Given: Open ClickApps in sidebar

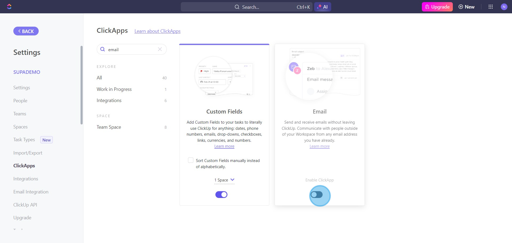Looking at the screenshot, I should click(24, 166).
